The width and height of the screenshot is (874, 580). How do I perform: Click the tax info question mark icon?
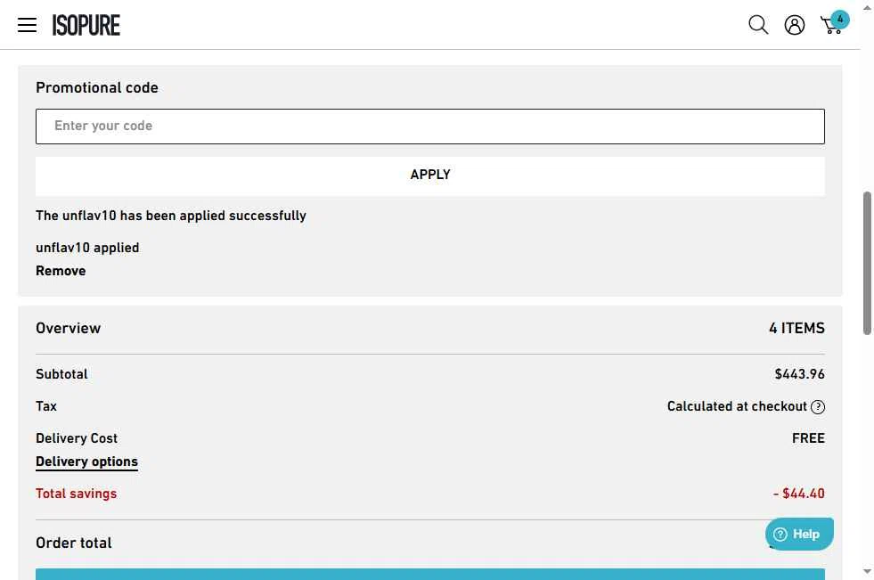click(x=818, y=407)
